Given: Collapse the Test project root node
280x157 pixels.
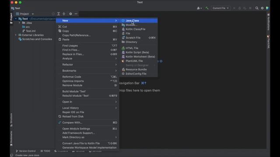Looking at the screenshot, I should point(16,19).
